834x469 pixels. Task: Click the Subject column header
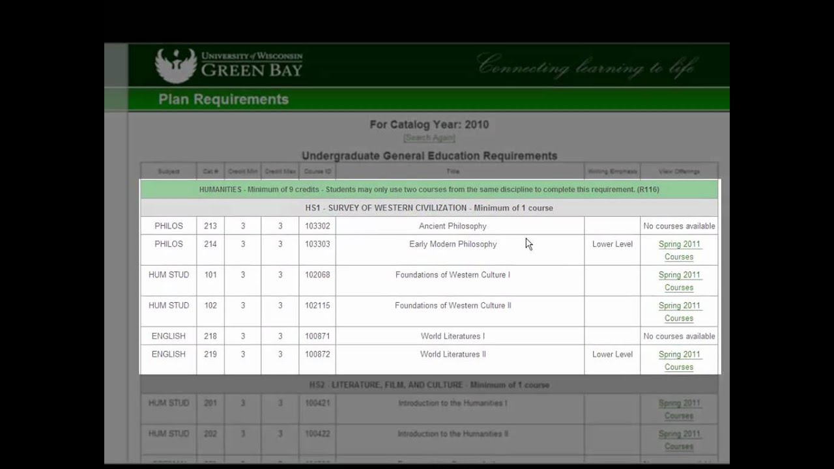(x=169, y=172)
